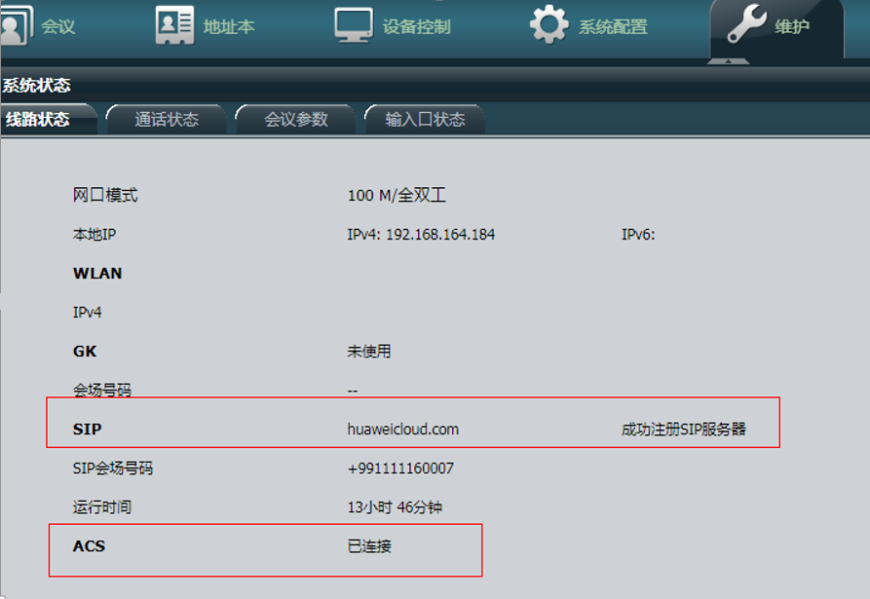The image size is (870, 599).
Task: Click the SIP number +991111160007
Action: point(399,468)
